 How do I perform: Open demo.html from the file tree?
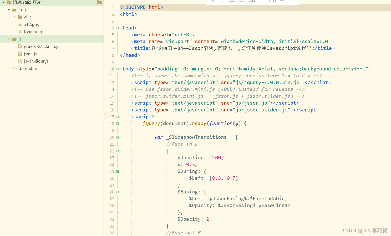pos(29,68)
